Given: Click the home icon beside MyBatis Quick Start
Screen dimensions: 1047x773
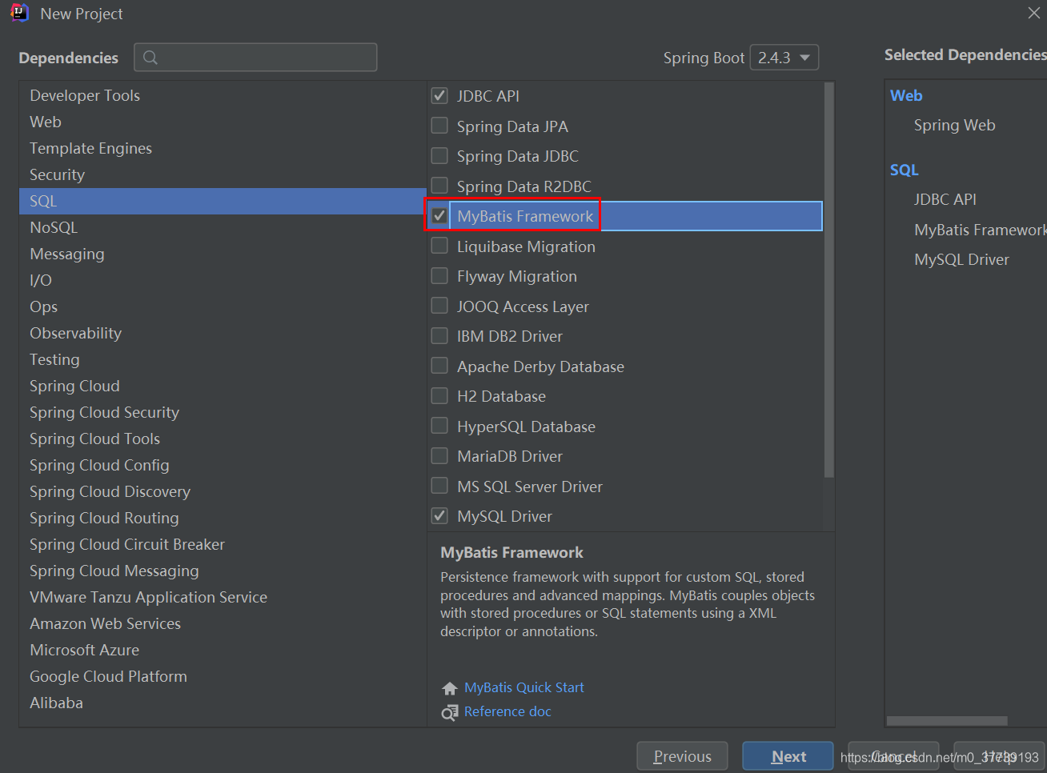Looking at the screenshot, I should (x=449, y=688).
